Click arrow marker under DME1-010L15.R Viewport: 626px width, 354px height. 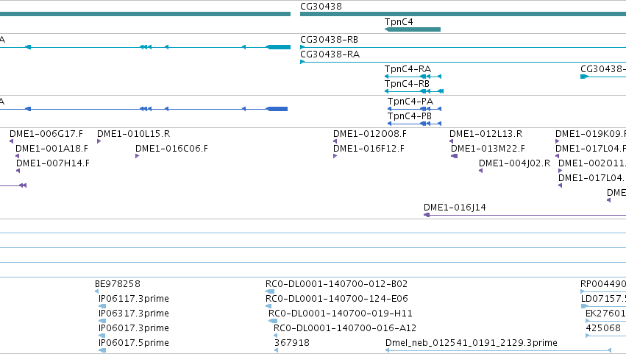[99, 141]
